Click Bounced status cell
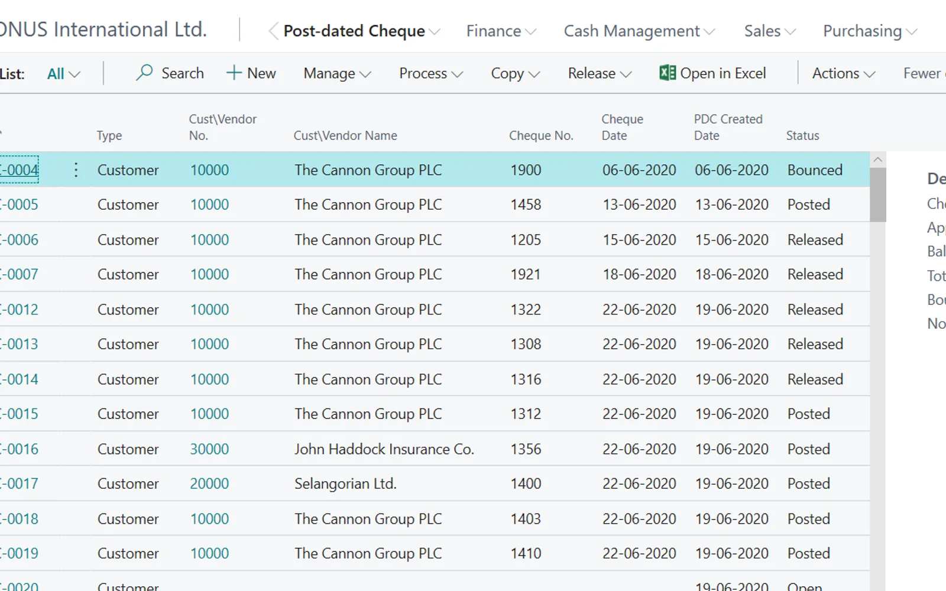The image size is (946, 591). tap(815, 170)
